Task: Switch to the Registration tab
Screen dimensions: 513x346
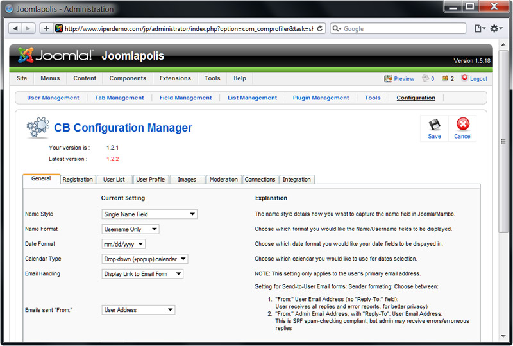Action: click(78, 180)
